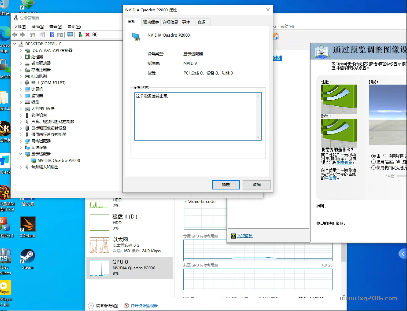Click the 取消 button

coord(256,185)
